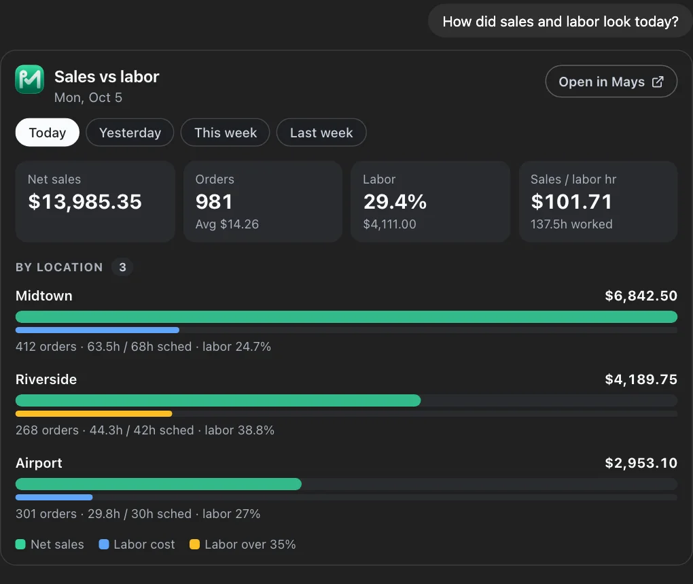Click the Riverside location name
The height and width of the screenshot is (584, 693).
[x=46, y=379]
